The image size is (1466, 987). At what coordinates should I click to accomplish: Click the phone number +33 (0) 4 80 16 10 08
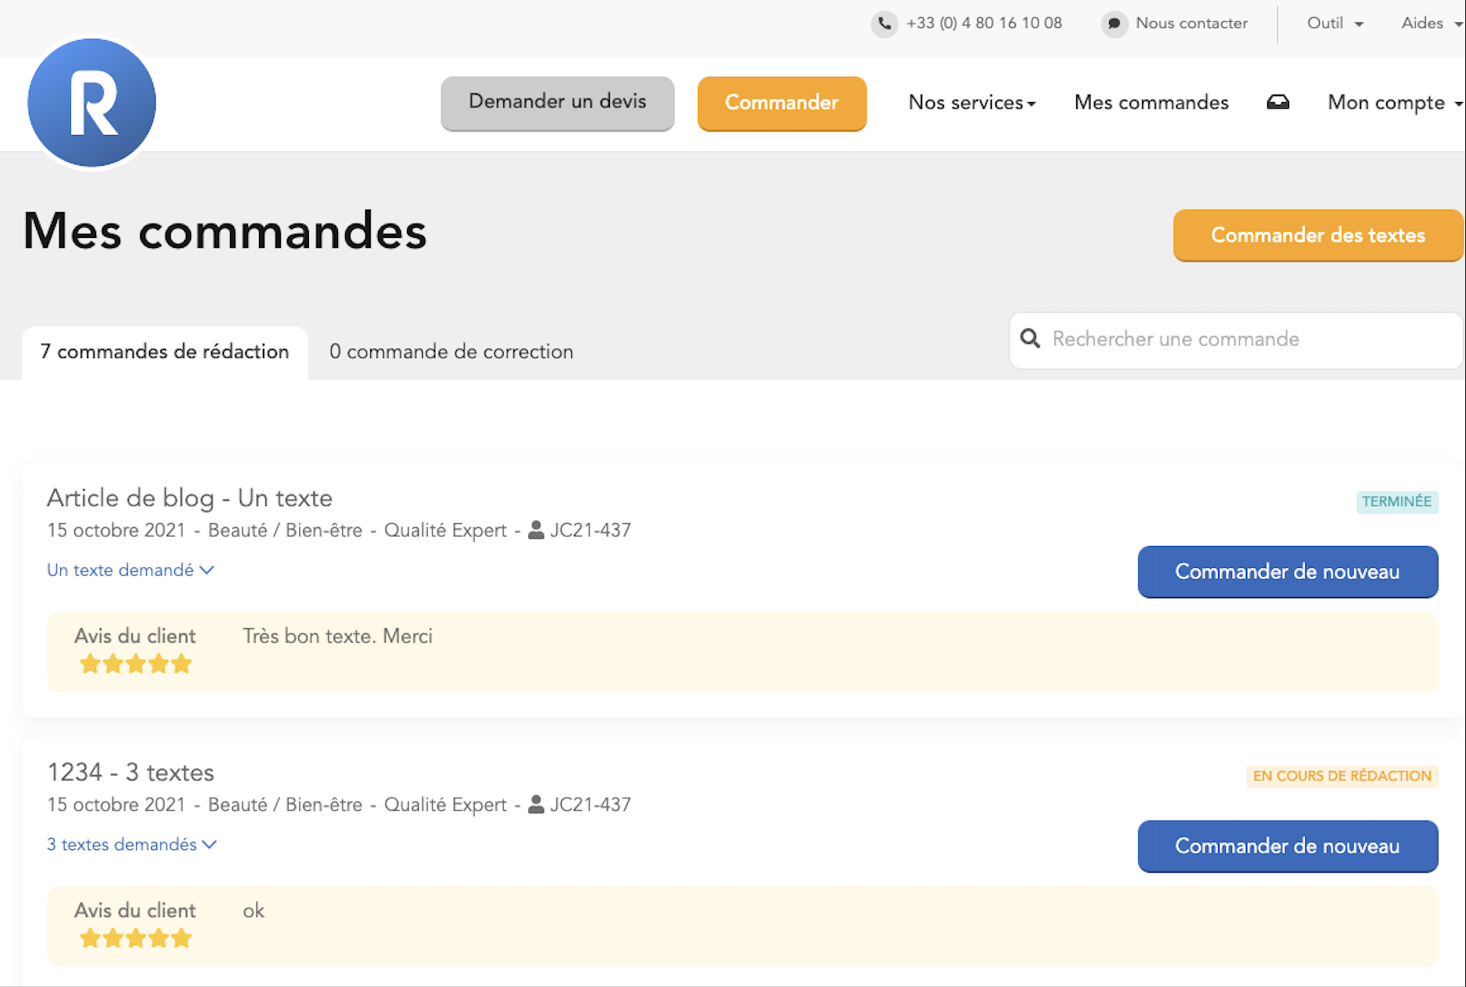coord(984,23)
